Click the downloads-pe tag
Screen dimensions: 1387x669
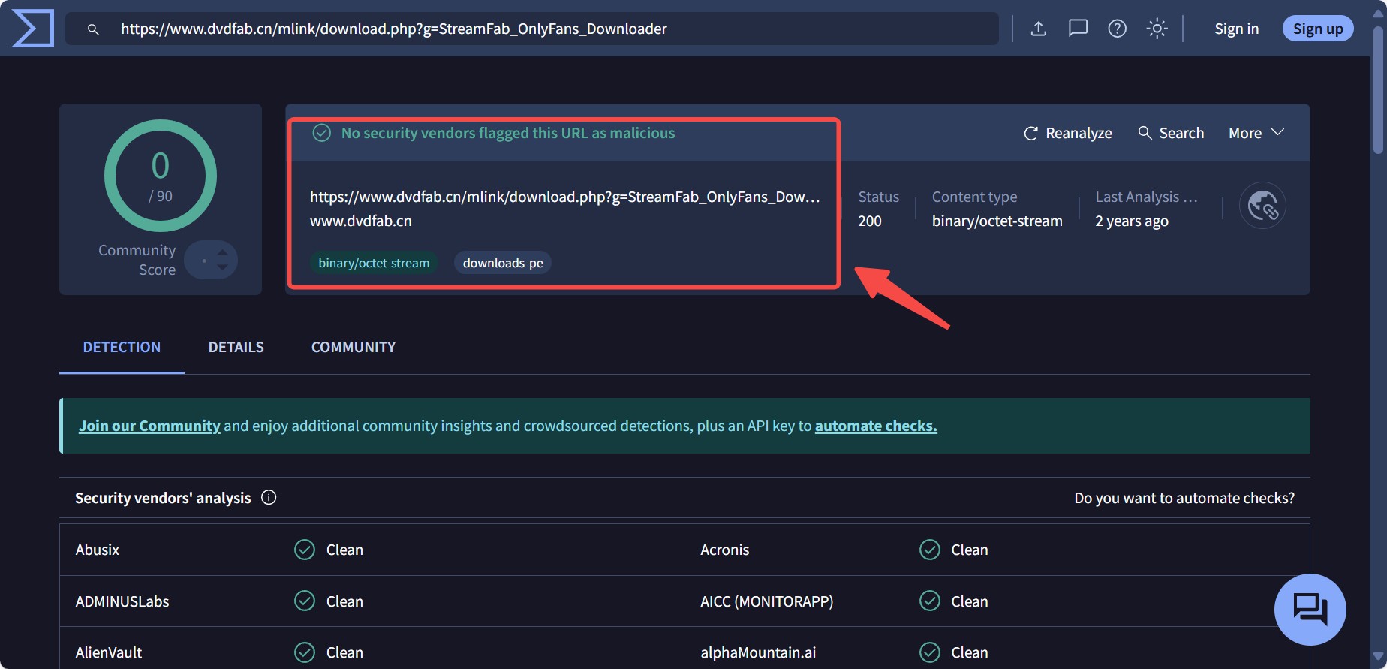click(x=502, y=263)
